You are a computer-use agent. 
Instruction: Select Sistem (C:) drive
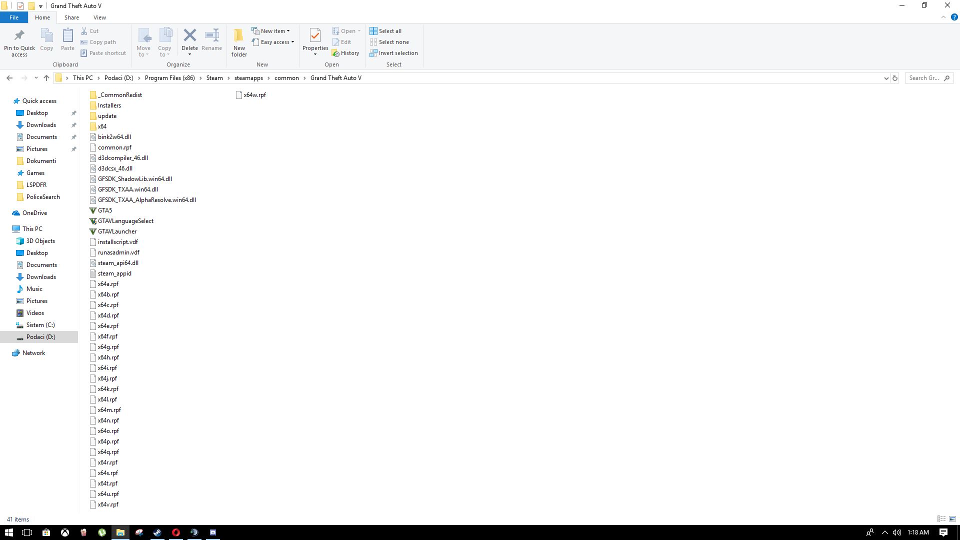pyautogui.click(x=40, y=325)
